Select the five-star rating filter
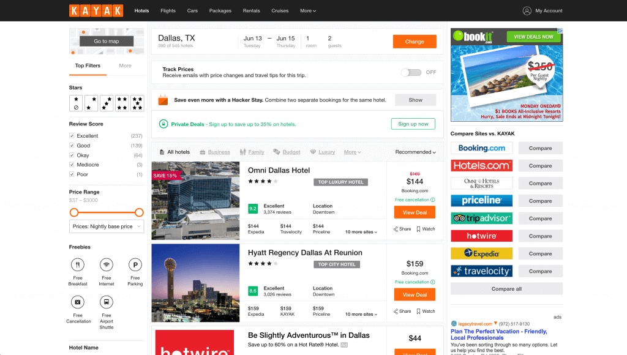The width and height of the screenshot is (627, 355). (x=137, y=103)
